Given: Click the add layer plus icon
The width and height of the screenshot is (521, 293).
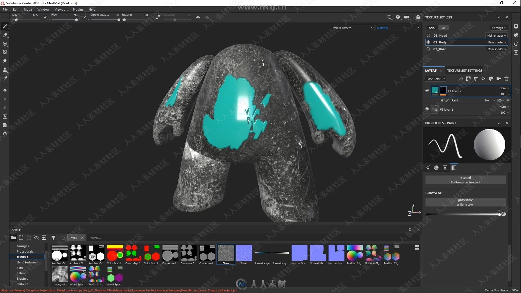Looking at the screenshot, I should coord(476,79).
